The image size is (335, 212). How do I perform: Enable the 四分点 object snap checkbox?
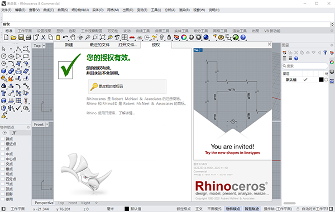tap(3, 179)
